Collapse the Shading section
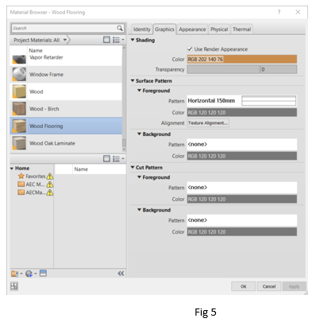This screenshot has width=316, height=326. click(x=133, y=40)
